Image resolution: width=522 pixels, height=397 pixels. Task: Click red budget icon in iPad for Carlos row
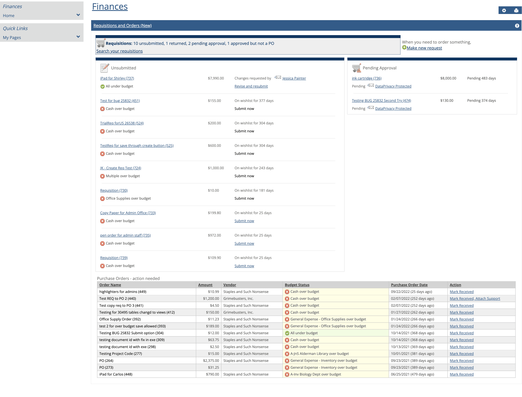tap(287, 375)
